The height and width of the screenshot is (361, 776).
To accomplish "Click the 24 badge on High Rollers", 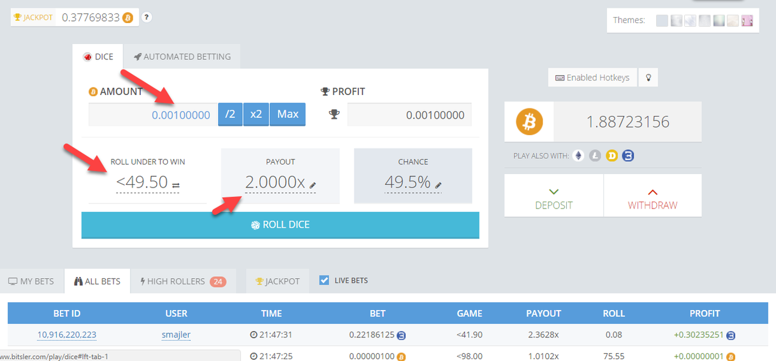I will pyautogui.click(x=217, y=281).
